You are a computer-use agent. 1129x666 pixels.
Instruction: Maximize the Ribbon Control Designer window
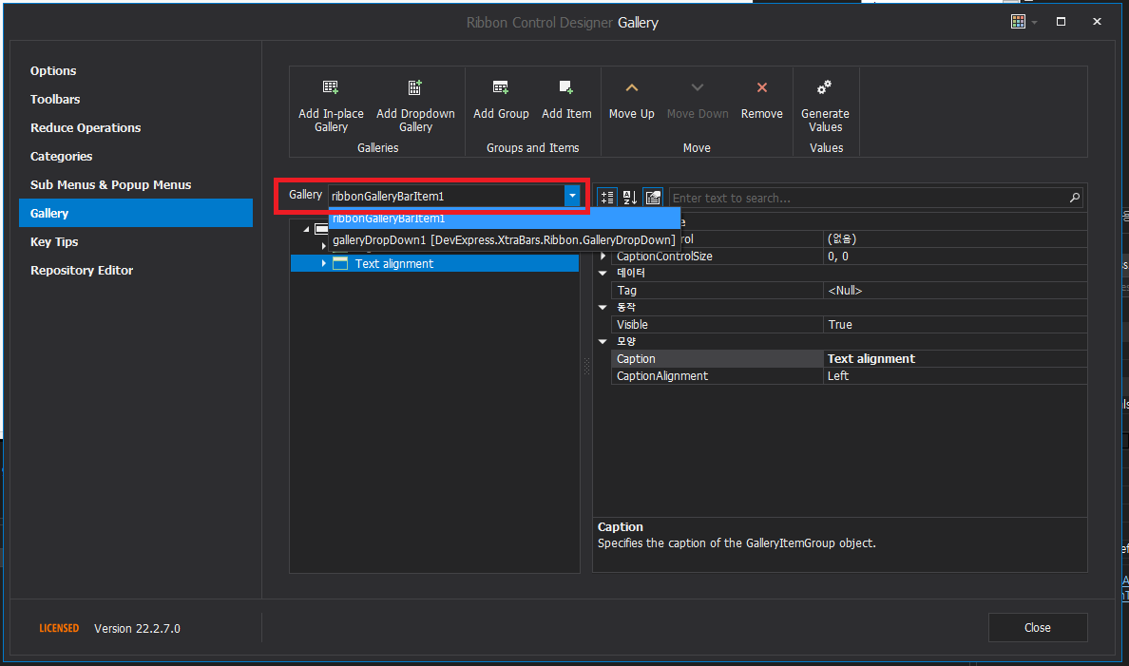pyautogui.click(x=1061, y=22)
